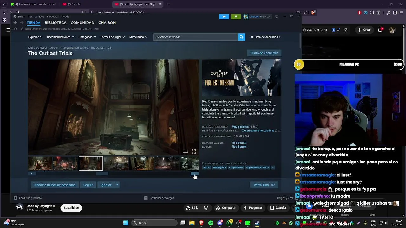The height and width of the screenshot is (228, 406).
Task: Expand Explorar store menu
Action: [x=35, y=37]
